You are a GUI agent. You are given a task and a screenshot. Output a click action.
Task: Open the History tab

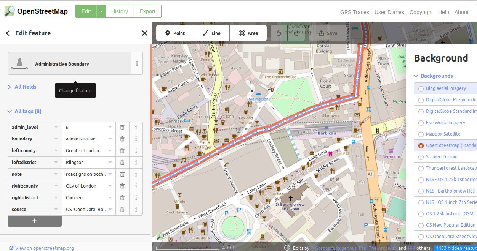coord(120,11)
